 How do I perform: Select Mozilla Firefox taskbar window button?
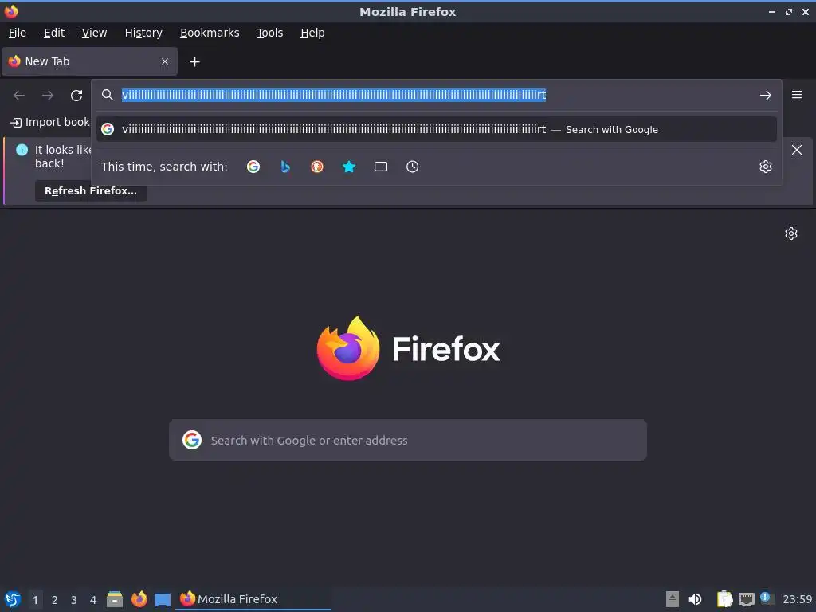(253, 599)
